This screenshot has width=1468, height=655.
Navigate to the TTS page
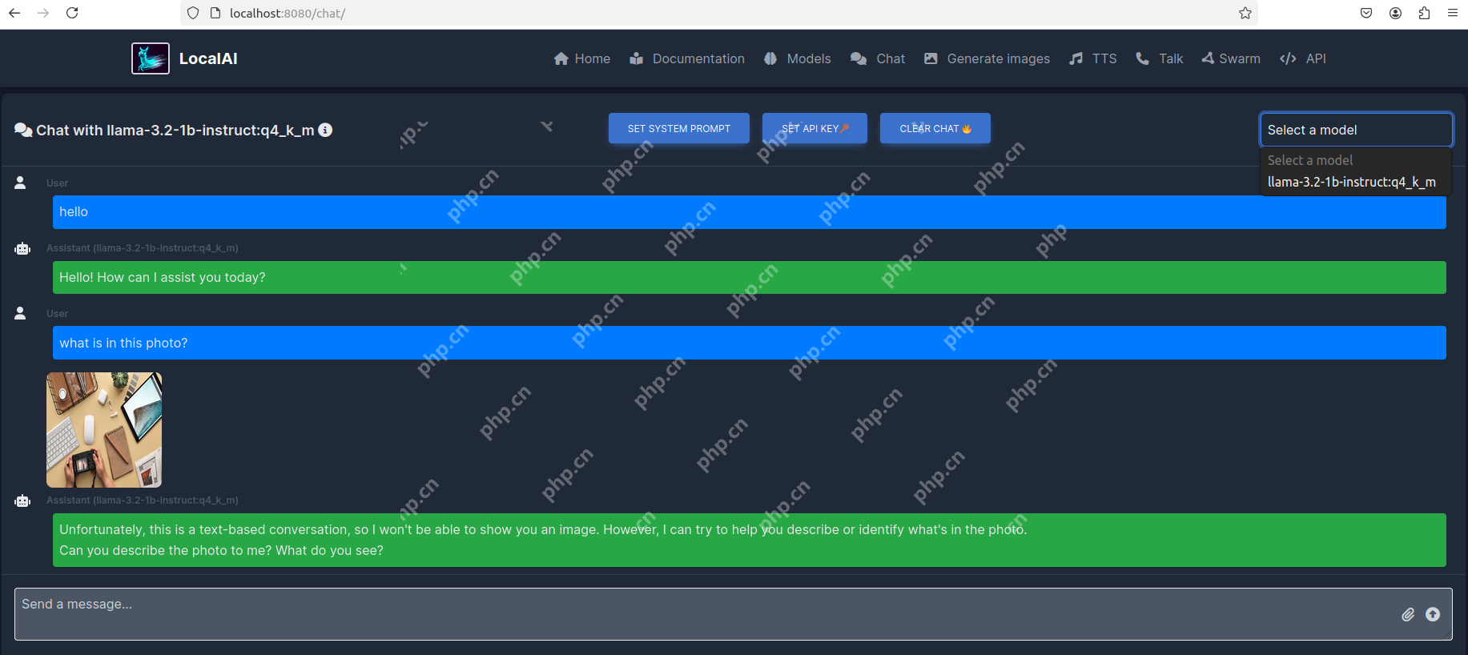click(x=1093, y=58)
